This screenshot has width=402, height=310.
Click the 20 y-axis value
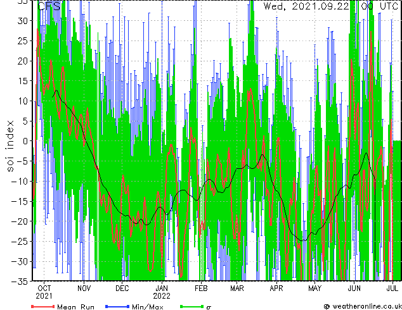click(x=23, y=61)
